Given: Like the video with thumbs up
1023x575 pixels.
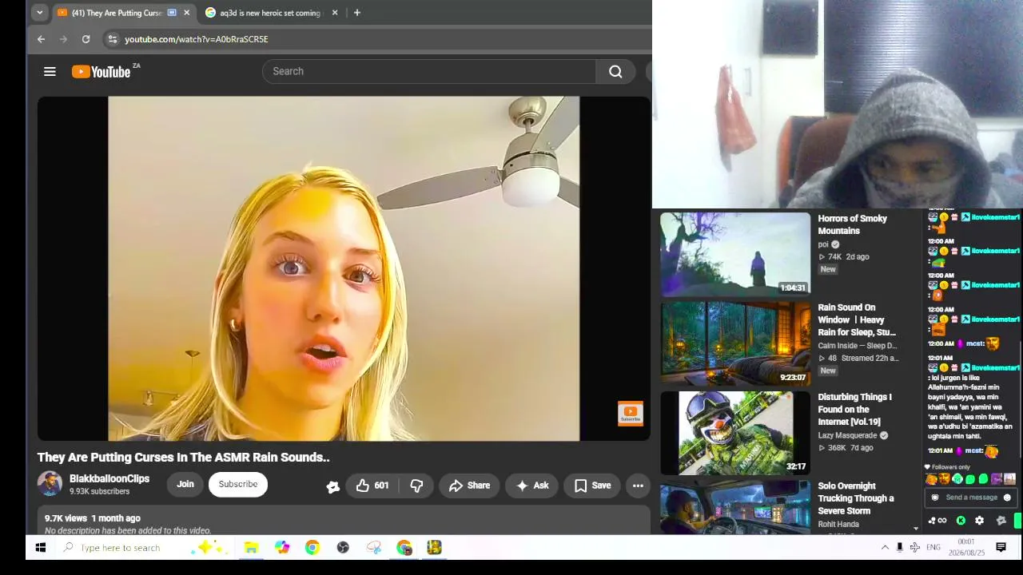Looking at the screenshot, I should (372, 486).
